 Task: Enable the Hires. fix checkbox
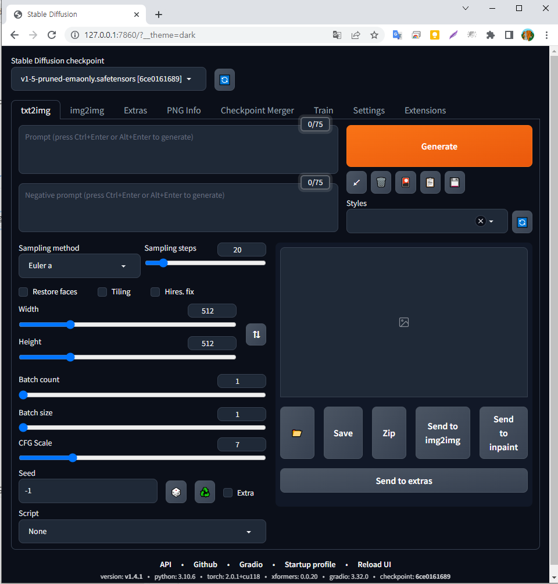click(155, 292)
